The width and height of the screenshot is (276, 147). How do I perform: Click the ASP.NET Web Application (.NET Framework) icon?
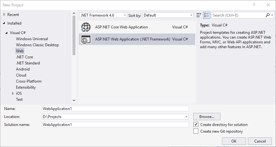coord(86,39)
